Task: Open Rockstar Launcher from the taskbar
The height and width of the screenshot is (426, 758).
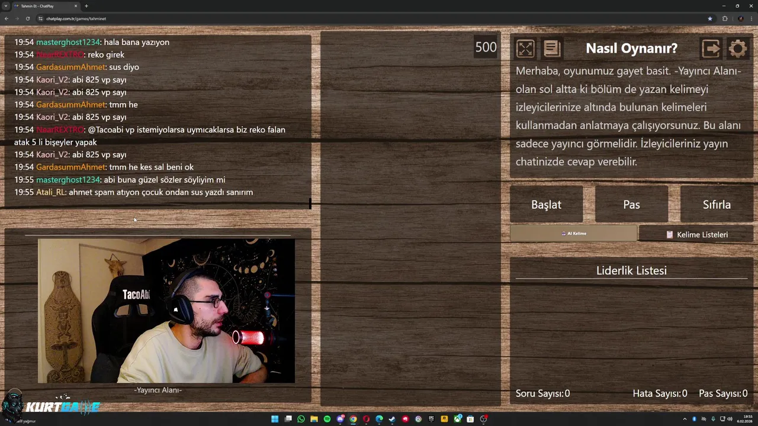Action: coord(444,419)
